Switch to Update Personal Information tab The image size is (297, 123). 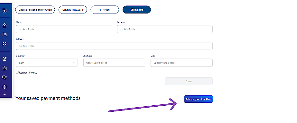(35, 10)
